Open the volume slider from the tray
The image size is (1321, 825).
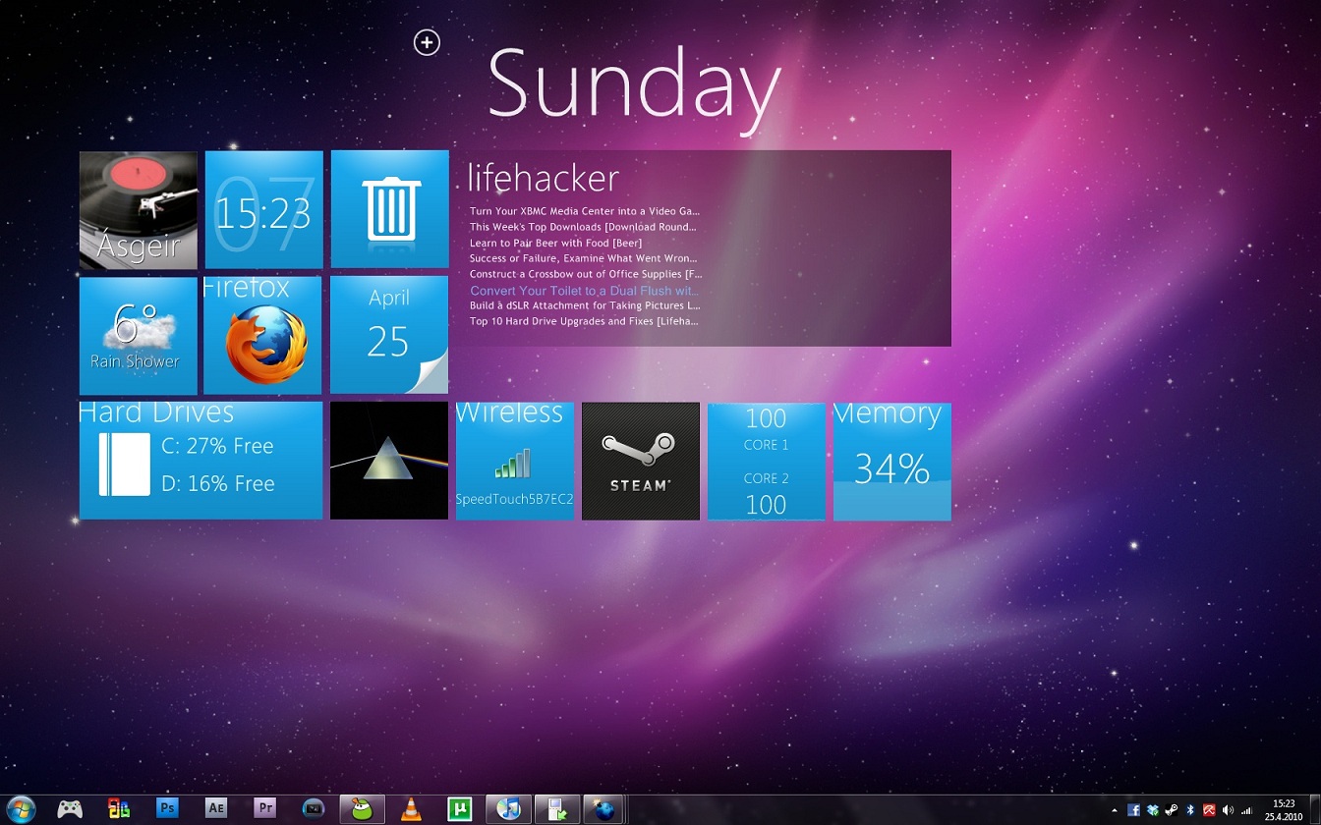coord(1227,810)
